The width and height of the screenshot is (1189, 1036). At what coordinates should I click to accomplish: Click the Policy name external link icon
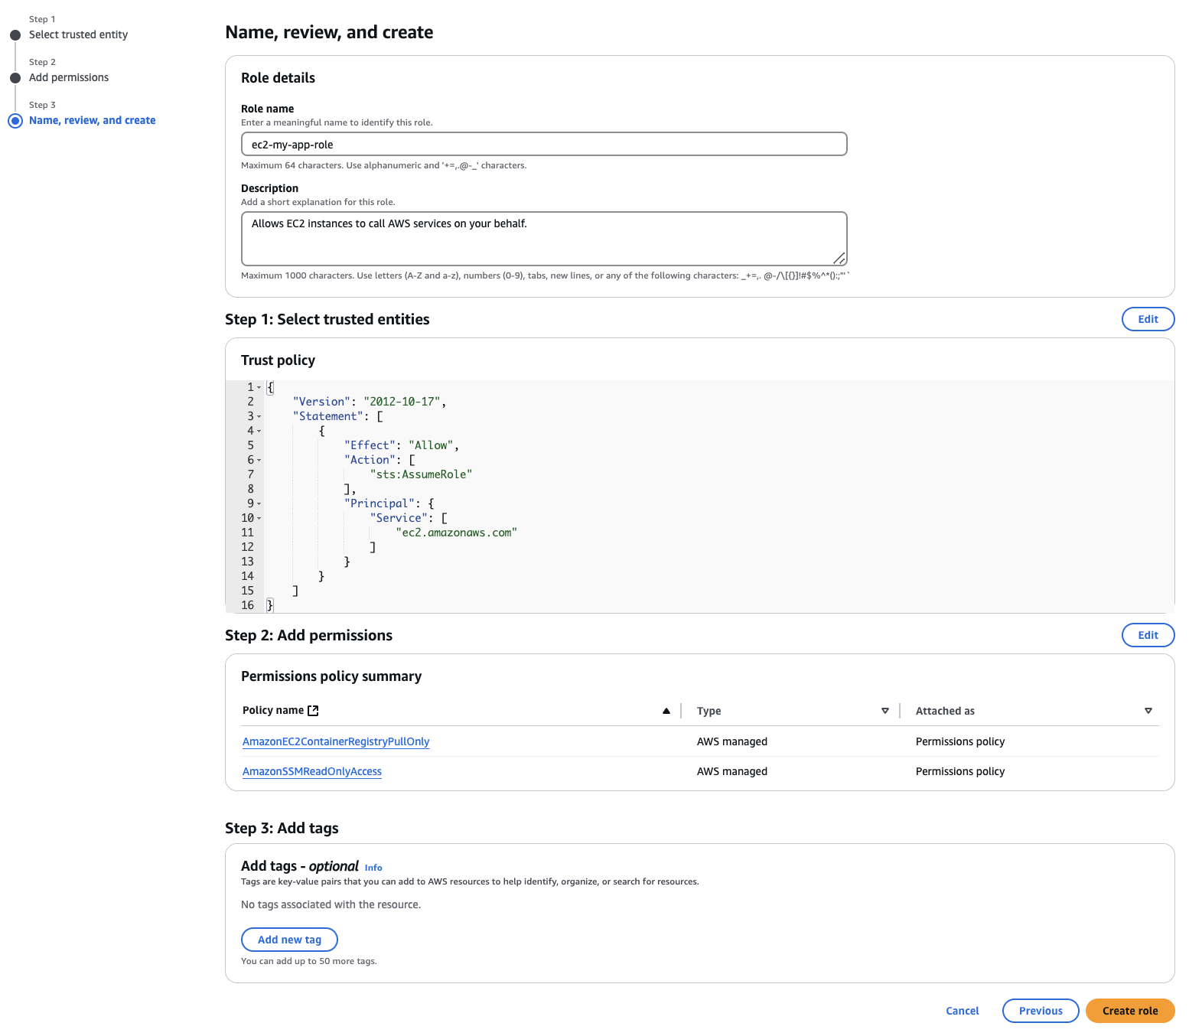(x=313, y=711)
